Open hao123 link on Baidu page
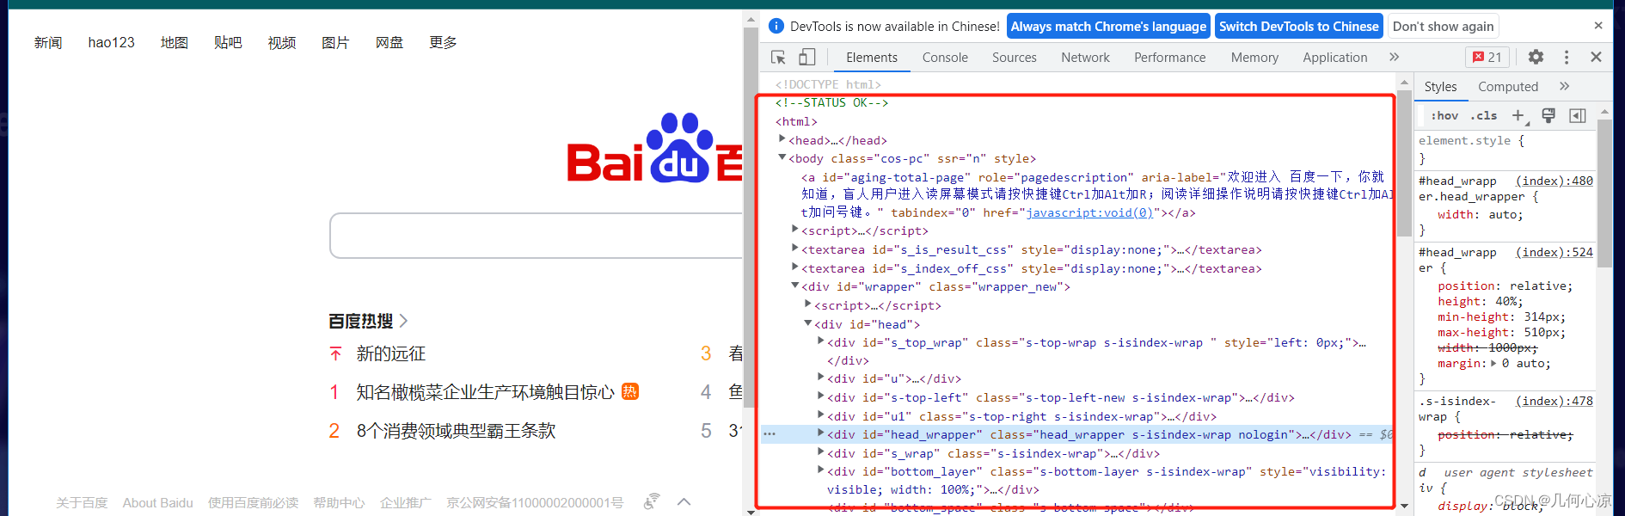 [111, 42]
